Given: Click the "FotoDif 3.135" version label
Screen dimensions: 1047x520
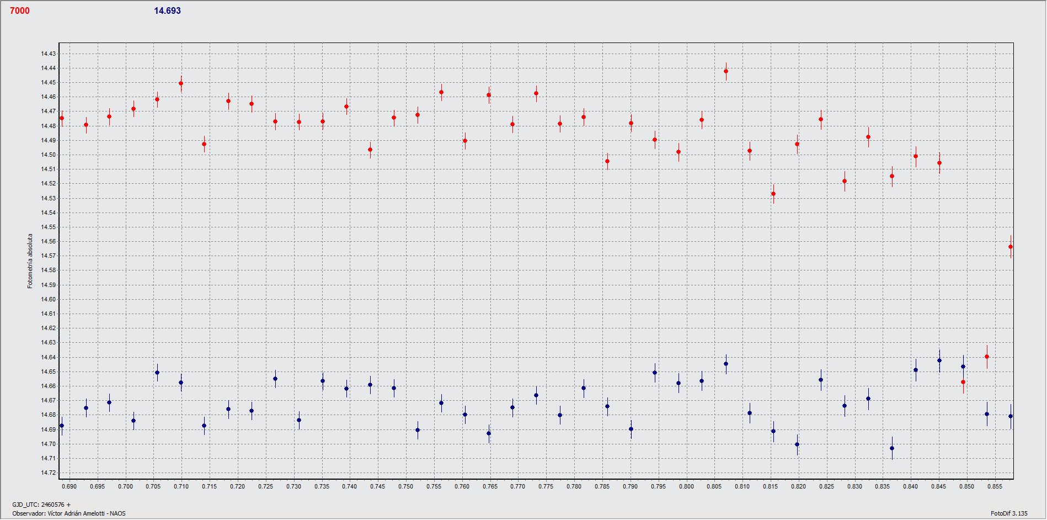Looking at the screenshot, I should pos(1009,513).
